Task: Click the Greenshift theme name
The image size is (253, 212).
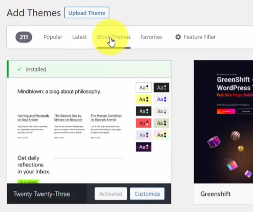Action: click(215, 194)
